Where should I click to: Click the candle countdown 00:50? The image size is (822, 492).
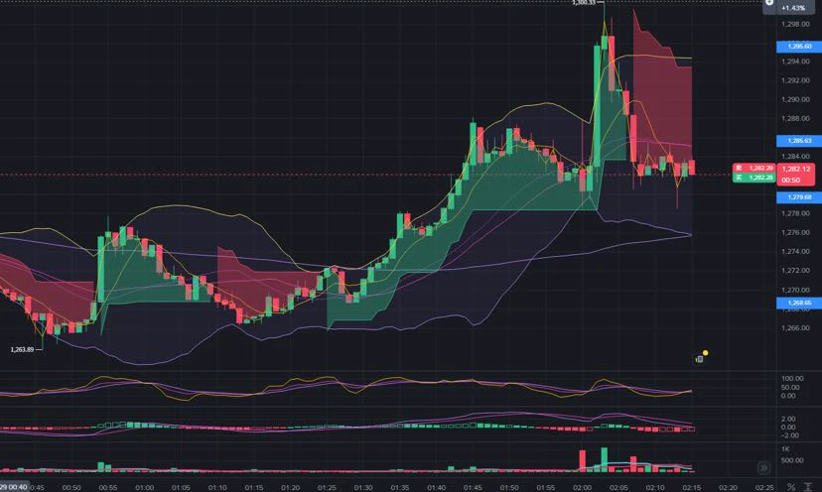pyautogui.click(x=790, y=180)
